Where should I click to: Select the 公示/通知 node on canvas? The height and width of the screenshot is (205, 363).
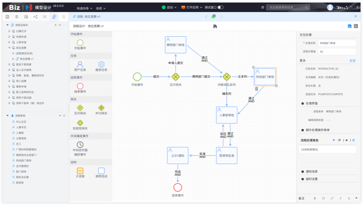point(178,156)
